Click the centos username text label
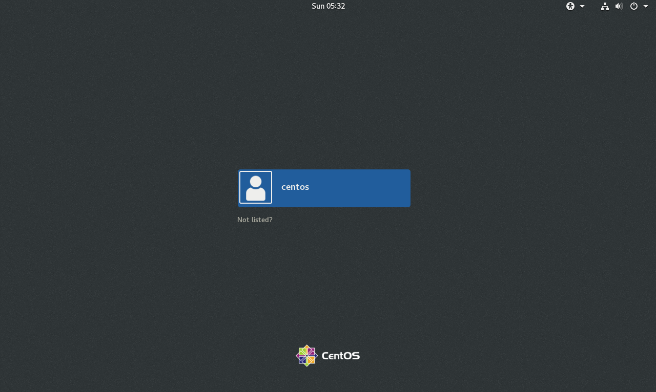Screen dimensions: 656x392 tap(295, 187)
